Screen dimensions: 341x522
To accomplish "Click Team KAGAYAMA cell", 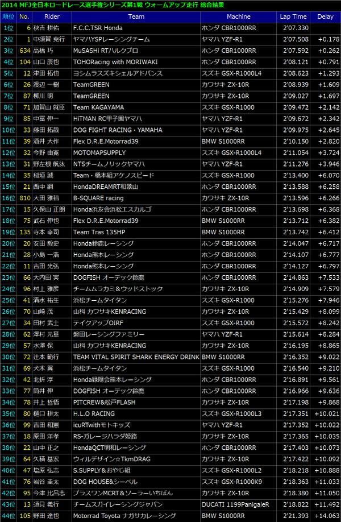I will tap(136, 107).
